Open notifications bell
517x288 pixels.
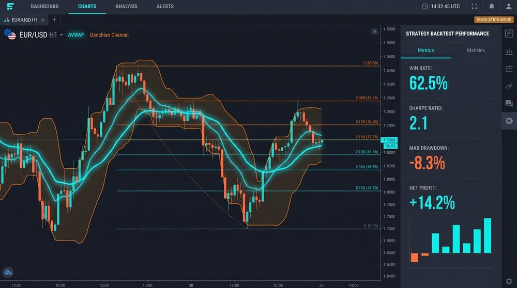point(491,6)
